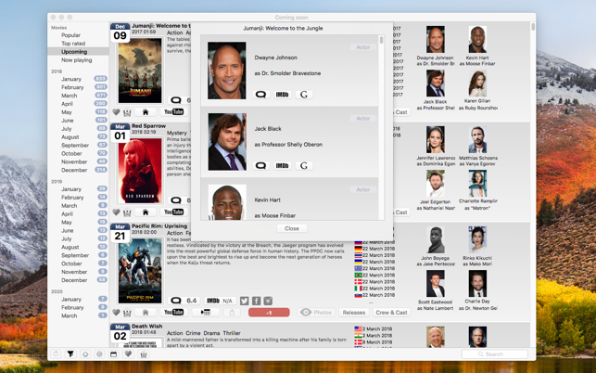596x373 pixels.
Task: Click Karen Gillan's cast photo
Action: pos(477,84)
